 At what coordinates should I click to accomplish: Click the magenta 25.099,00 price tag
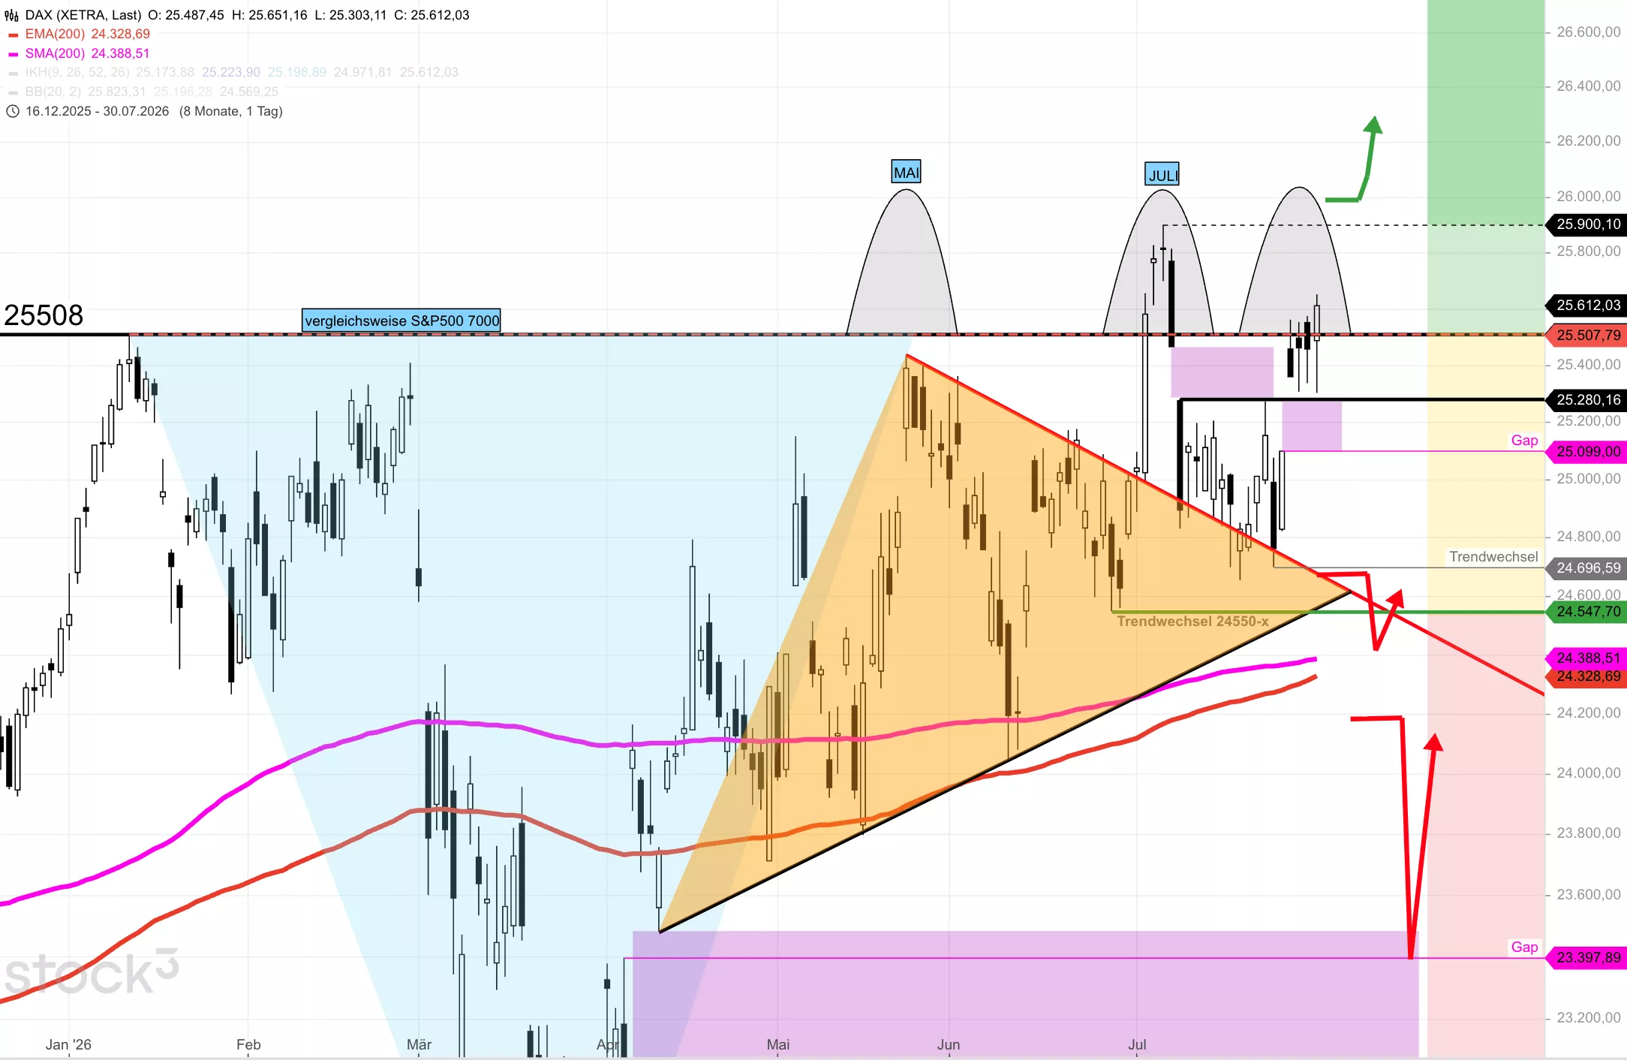1586,451
